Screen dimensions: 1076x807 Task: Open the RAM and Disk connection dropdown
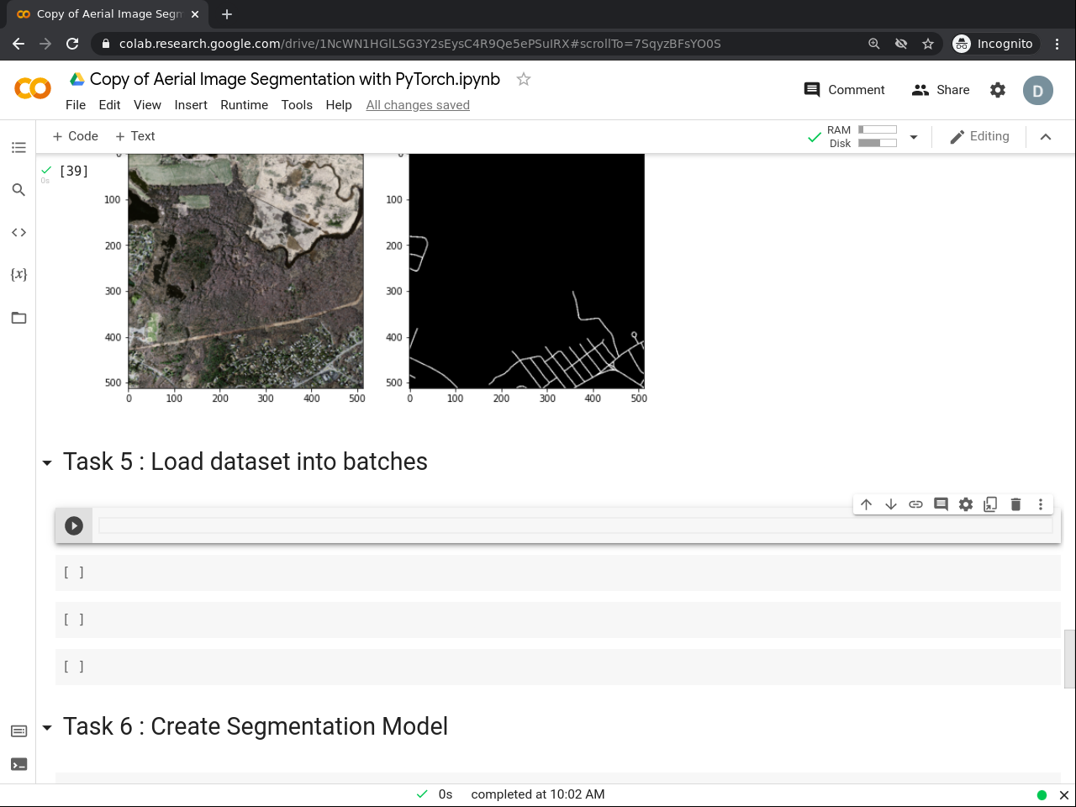pyautogui.click(x=914, y=137)
